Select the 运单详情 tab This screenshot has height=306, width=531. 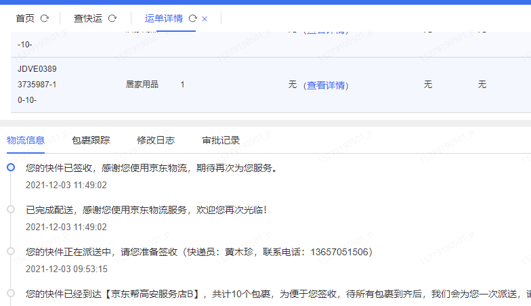tap(164, 18)
